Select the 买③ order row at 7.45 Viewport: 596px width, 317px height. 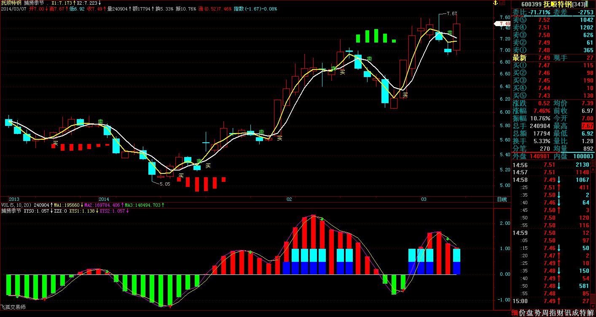553,80
